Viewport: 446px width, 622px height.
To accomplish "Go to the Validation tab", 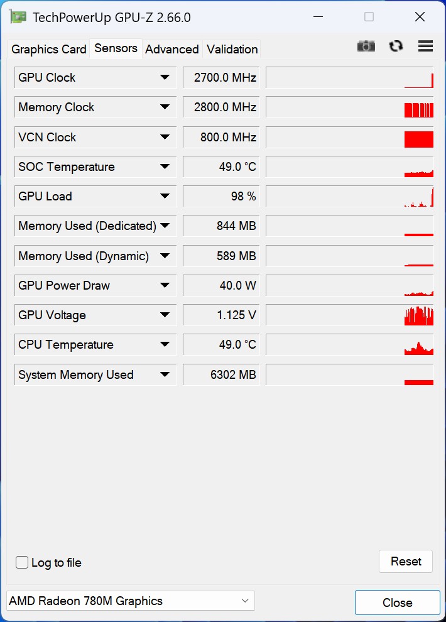I will pos(232,49).
